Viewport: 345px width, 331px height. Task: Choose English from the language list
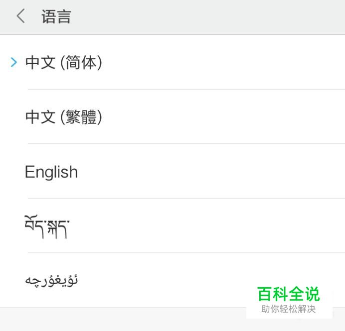[172, 171]
